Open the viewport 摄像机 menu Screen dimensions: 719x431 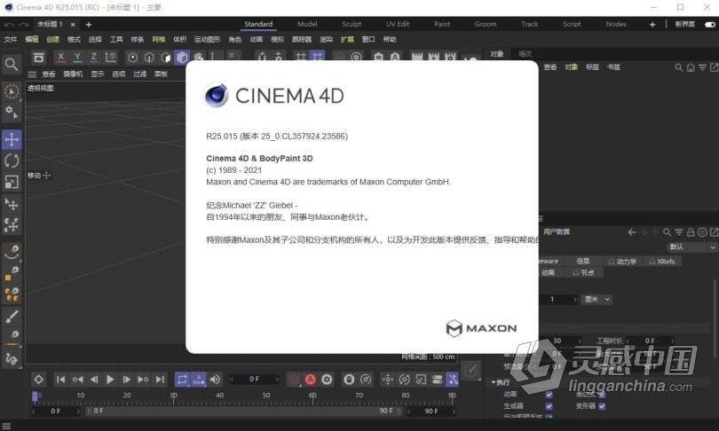tap(73, 74)
